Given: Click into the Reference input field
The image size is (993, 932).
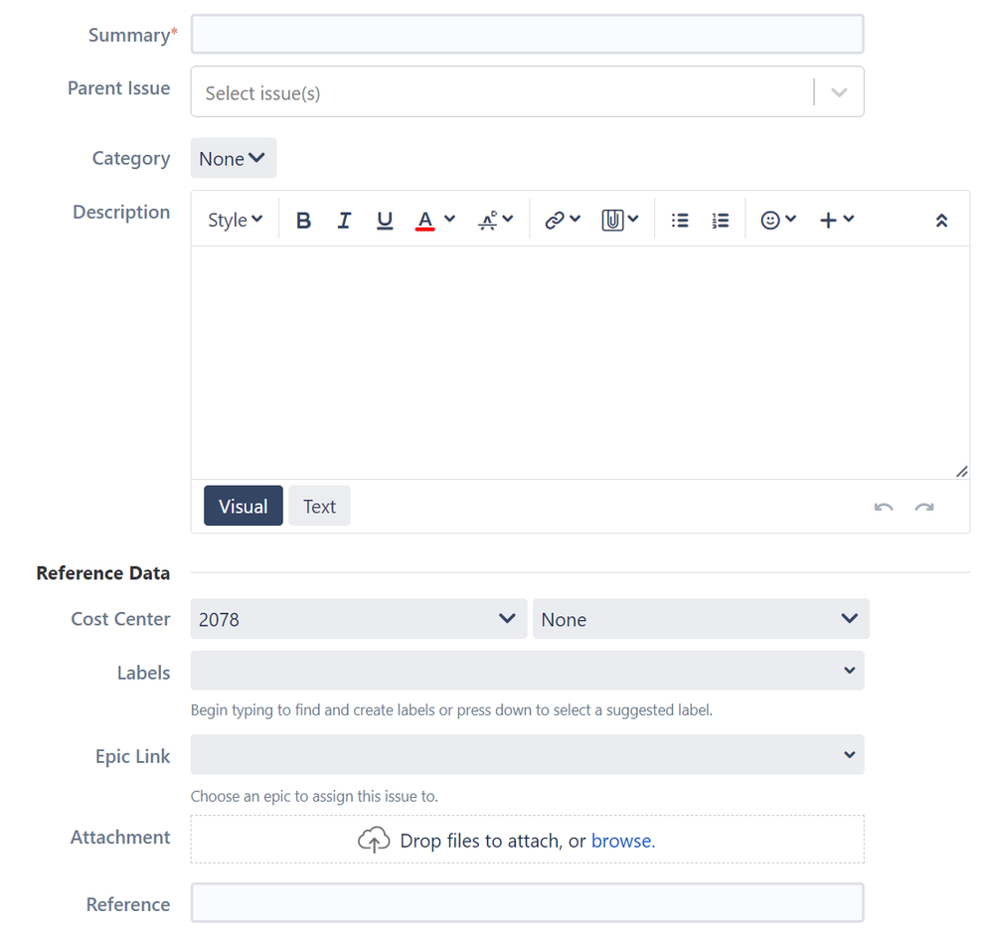Looking at the screenshot, I should [528, 903].
